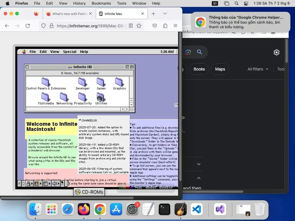Bookmark this page with the star icon
This screenshot has width=295, height=221.
point(139,26)
